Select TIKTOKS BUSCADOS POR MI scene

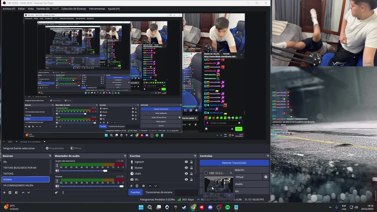(26, 168)
